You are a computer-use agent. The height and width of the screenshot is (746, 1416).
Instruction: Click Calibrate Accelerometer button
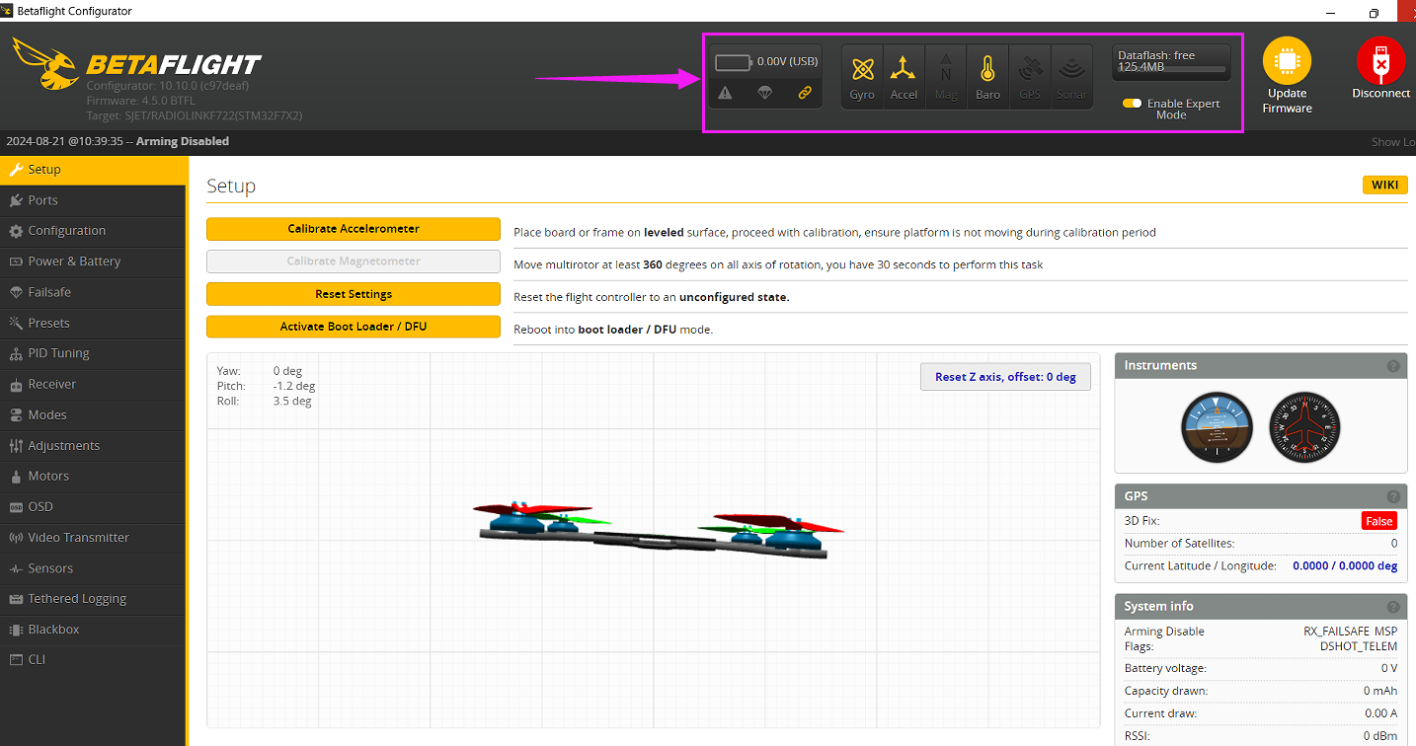(x=354, y=229)
